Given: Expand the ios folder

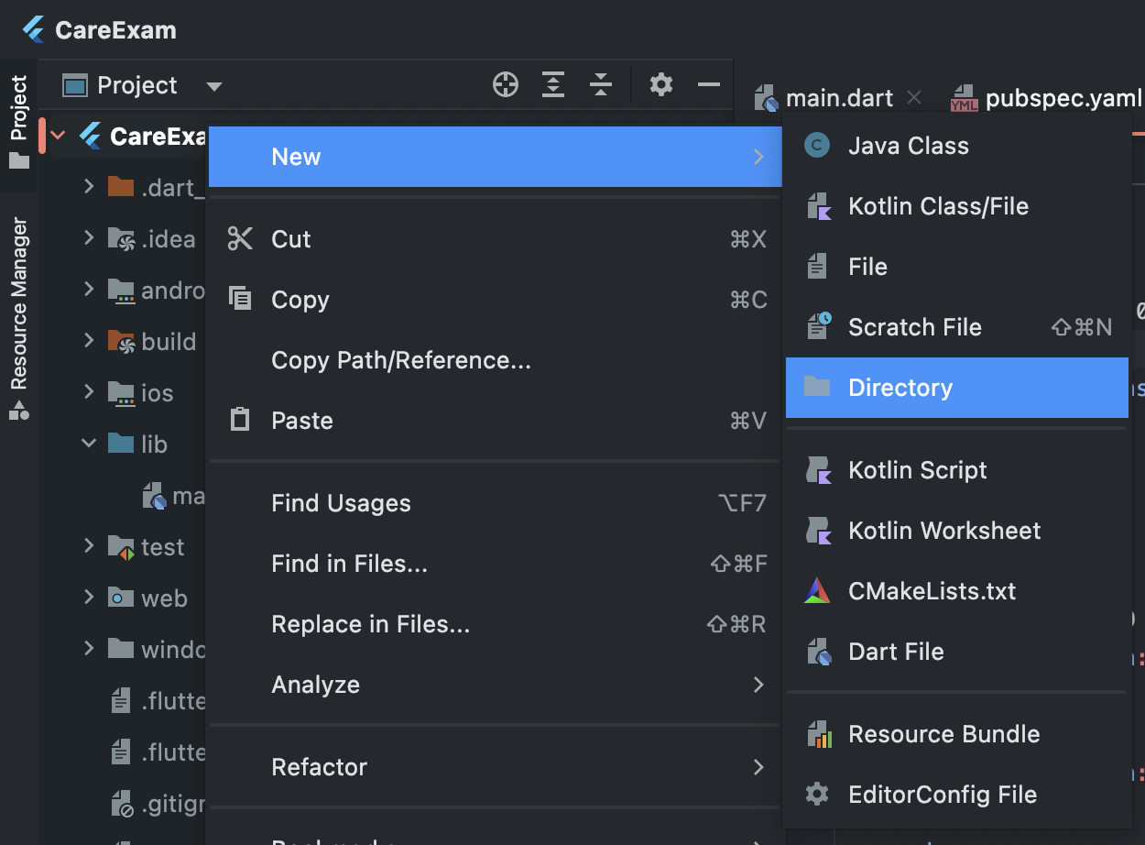Looking at the screenshot, I should point(89,392).
